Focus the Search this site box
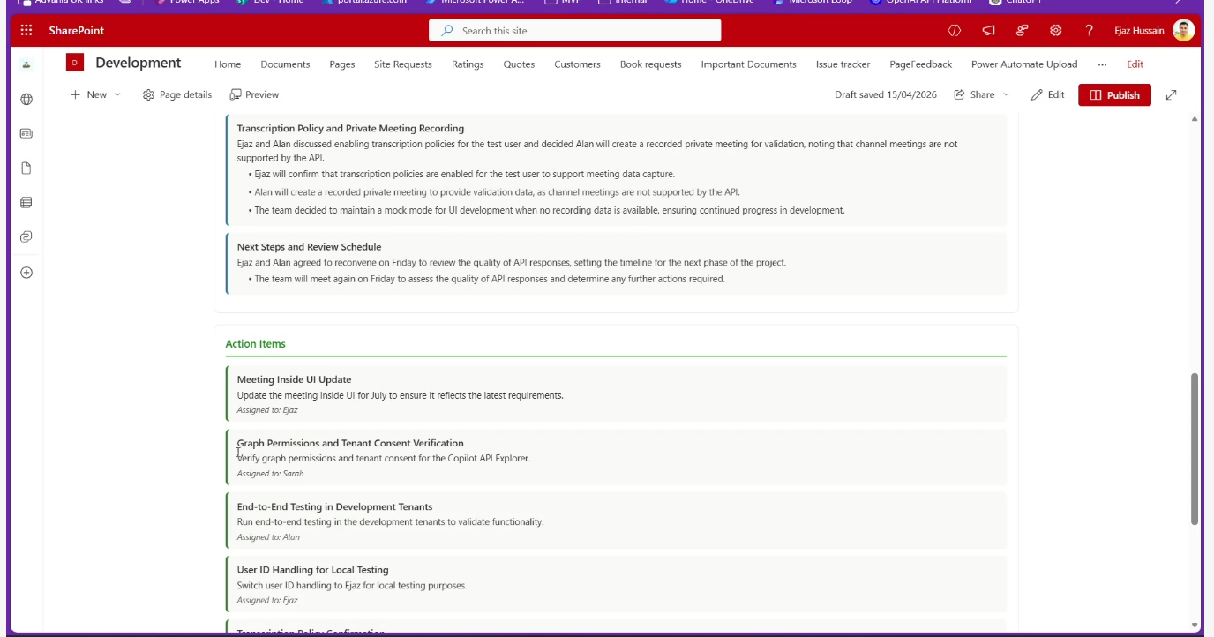The width and height of the screenshot is (1214, 637). point(574,31)
